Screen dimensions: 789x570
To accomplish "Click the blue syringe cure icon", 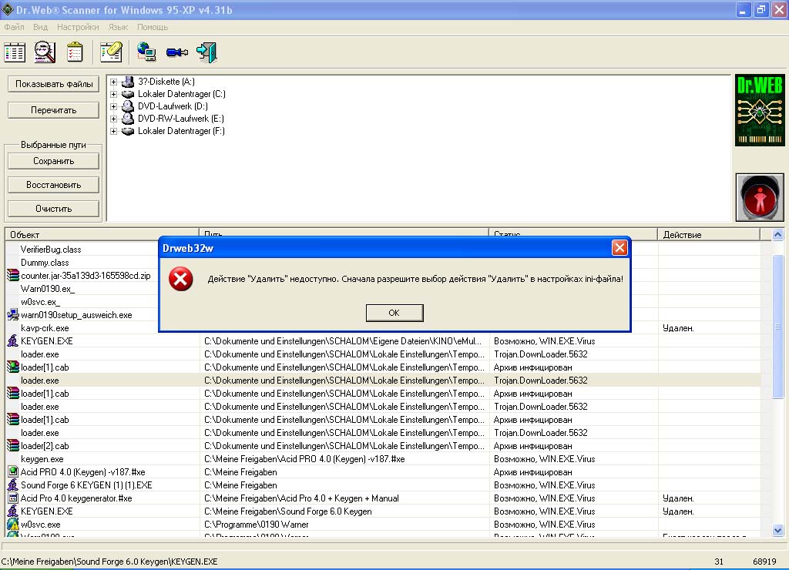I will click(177, 52).
